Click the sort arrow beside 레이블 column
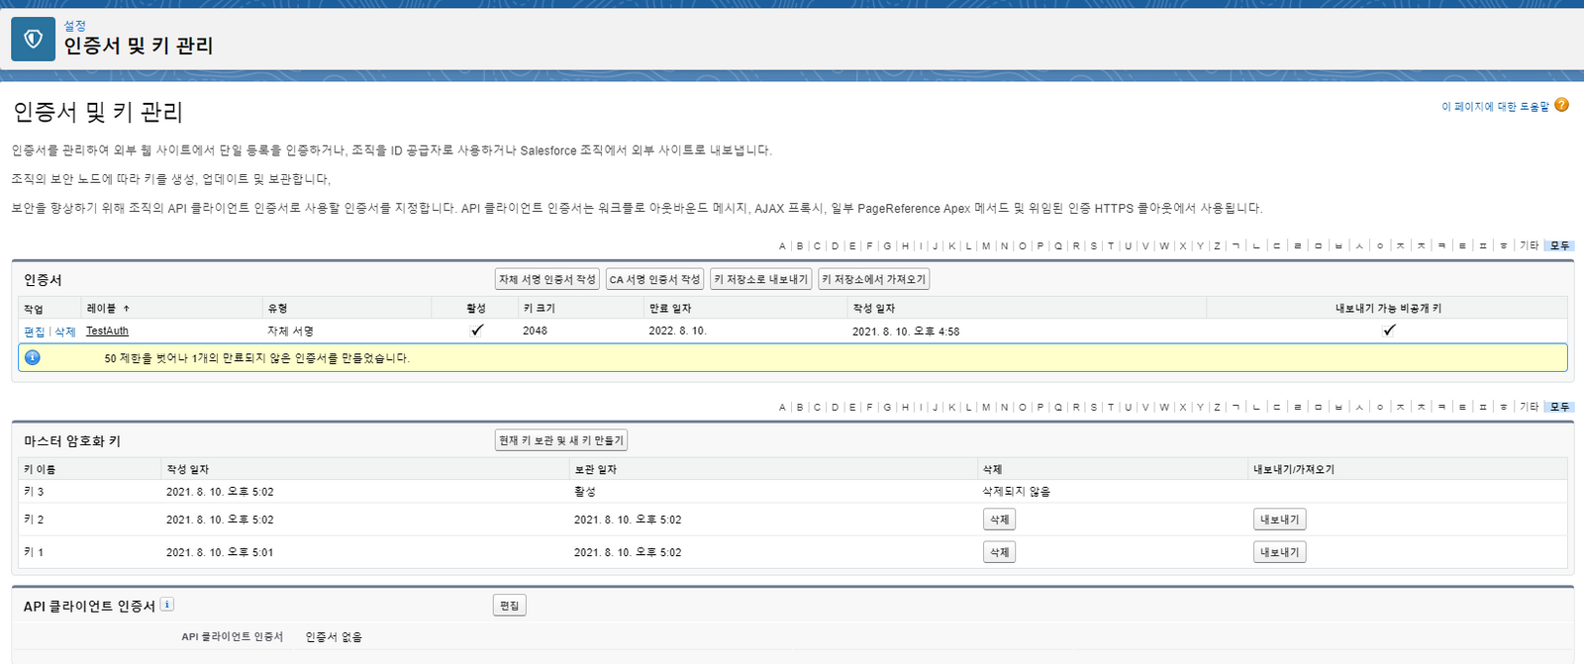The image size is (1584, 664). pyautogui.click(x=127, y=309)
